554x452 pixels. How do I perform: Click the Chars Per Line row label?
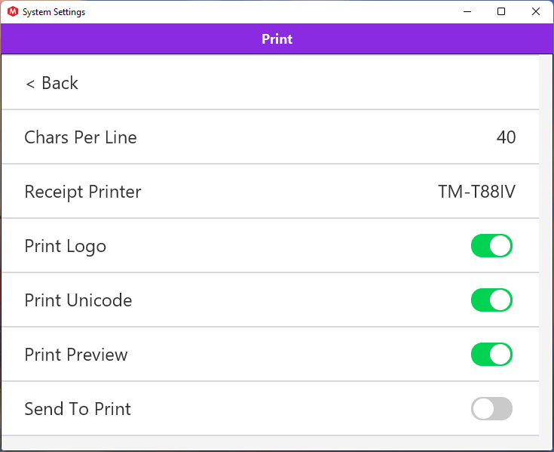[x=81, y=137]
